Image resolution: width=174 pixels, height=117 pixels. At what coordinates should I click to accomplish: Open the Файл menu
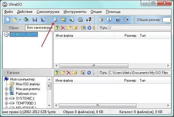[8, 12]
